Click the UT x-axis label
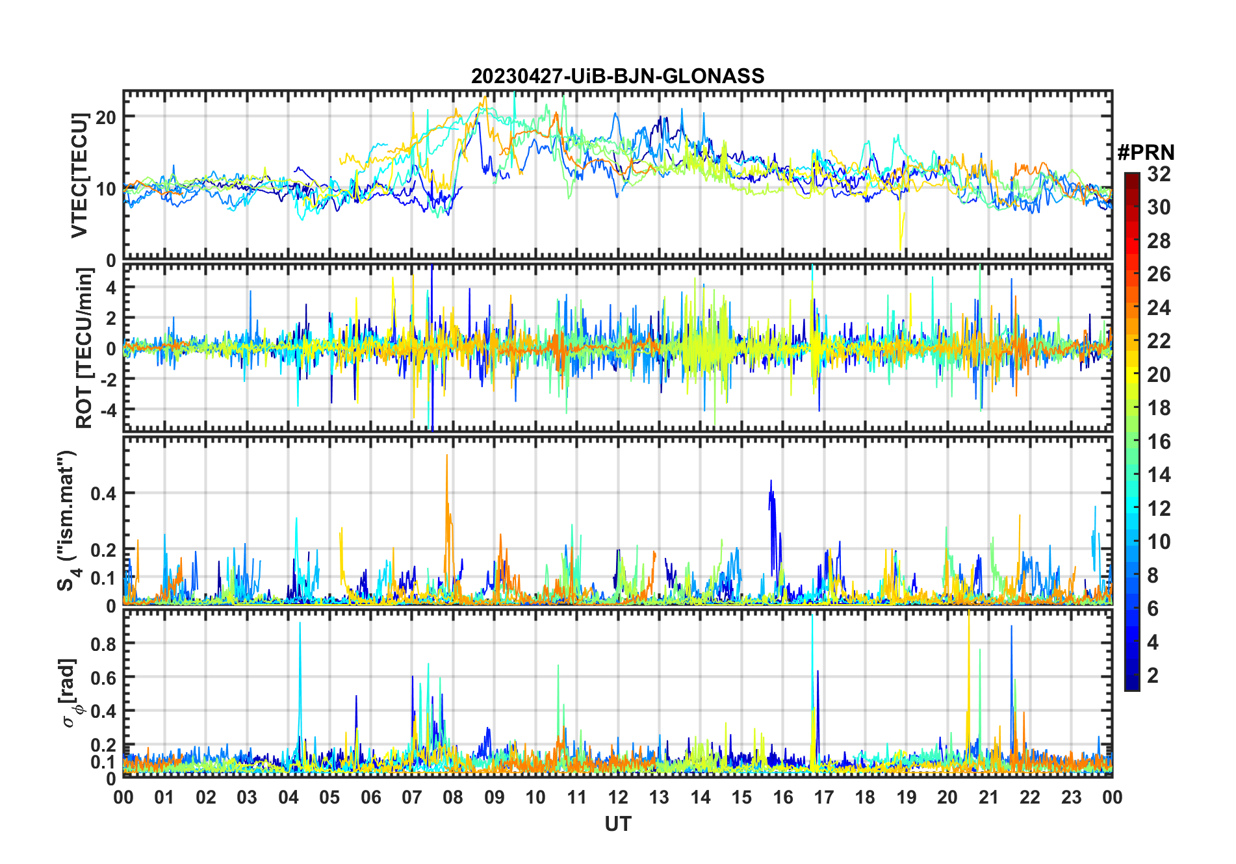The height and width of the screenshot is (864, 1236). (x=617, y=824)
